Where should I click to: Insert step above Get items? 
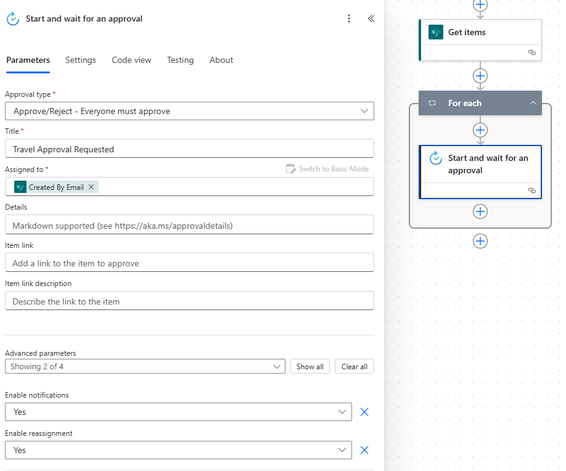(480, 5)
